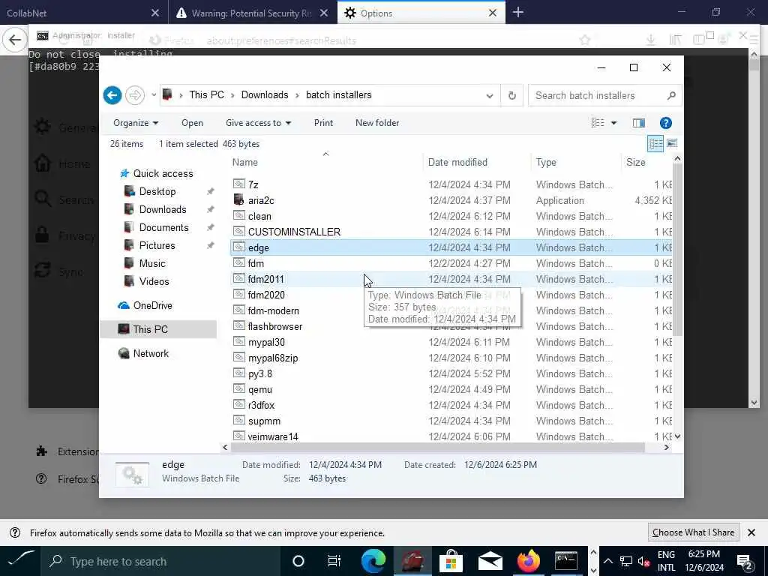Viewport: 768px width, 576px height.
Task: Open Downloads in the navigation pane
Action: (163, 210)
